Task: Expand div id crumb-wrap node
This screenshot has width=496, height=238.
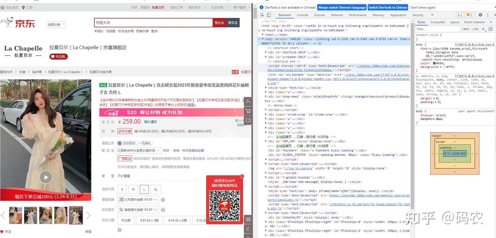Action: [266, 114]
